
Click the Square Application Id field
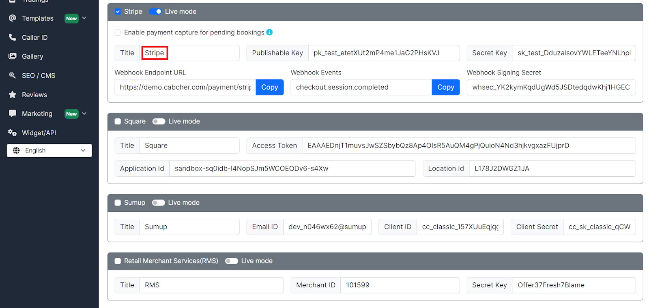[x=292, y=169]
